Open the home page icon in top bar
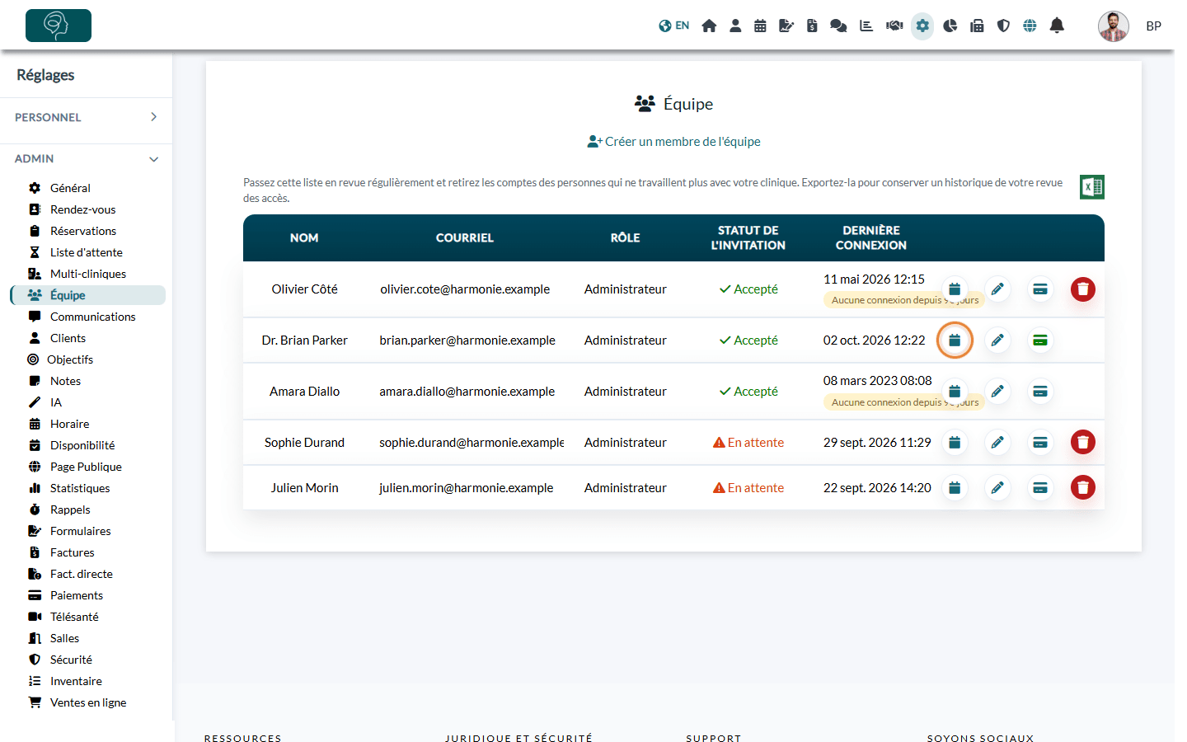This screenshot has height=742, width=1187. pos(709,26)
